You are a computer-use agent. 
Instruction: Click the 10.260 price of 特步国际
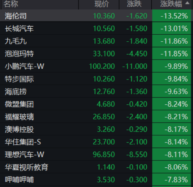(x=104, y=79)
